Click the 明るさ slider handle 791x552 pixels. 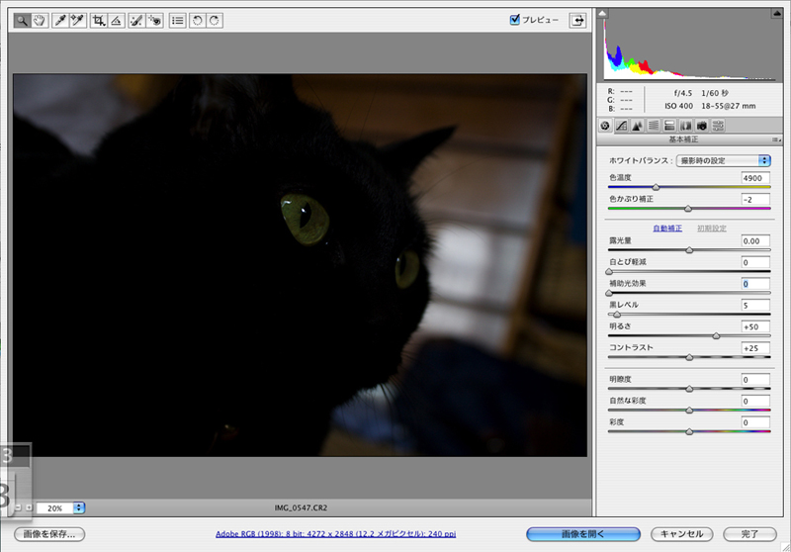click(x=716, y=335)
